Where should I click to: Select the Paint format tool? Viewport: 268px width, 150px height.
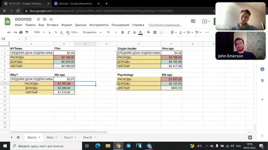[x=27, y=32]
